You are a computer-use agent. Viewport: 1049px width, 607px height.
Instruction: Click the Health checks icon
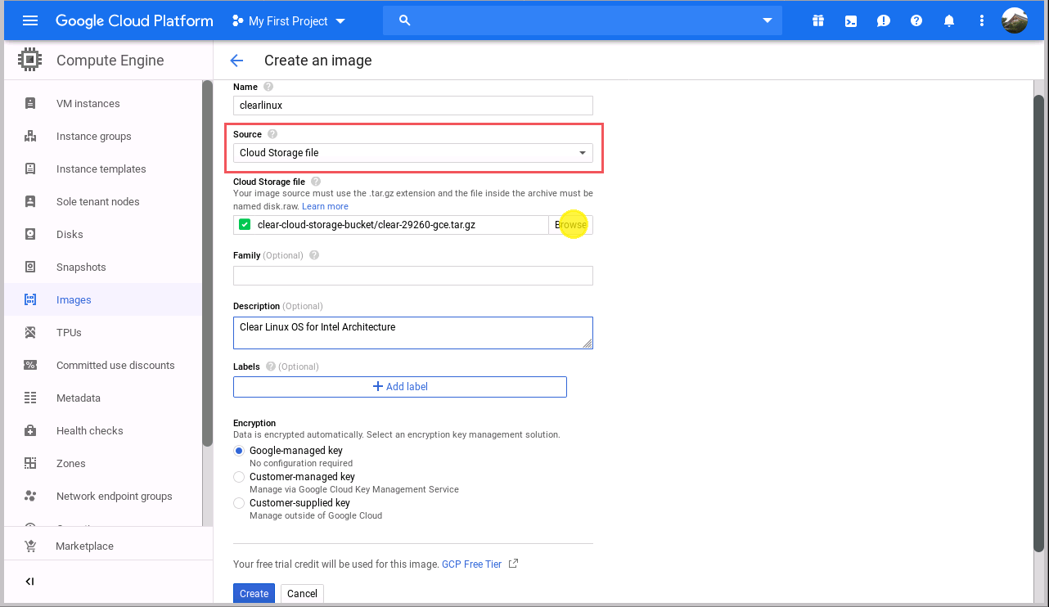tap(30, 430)
